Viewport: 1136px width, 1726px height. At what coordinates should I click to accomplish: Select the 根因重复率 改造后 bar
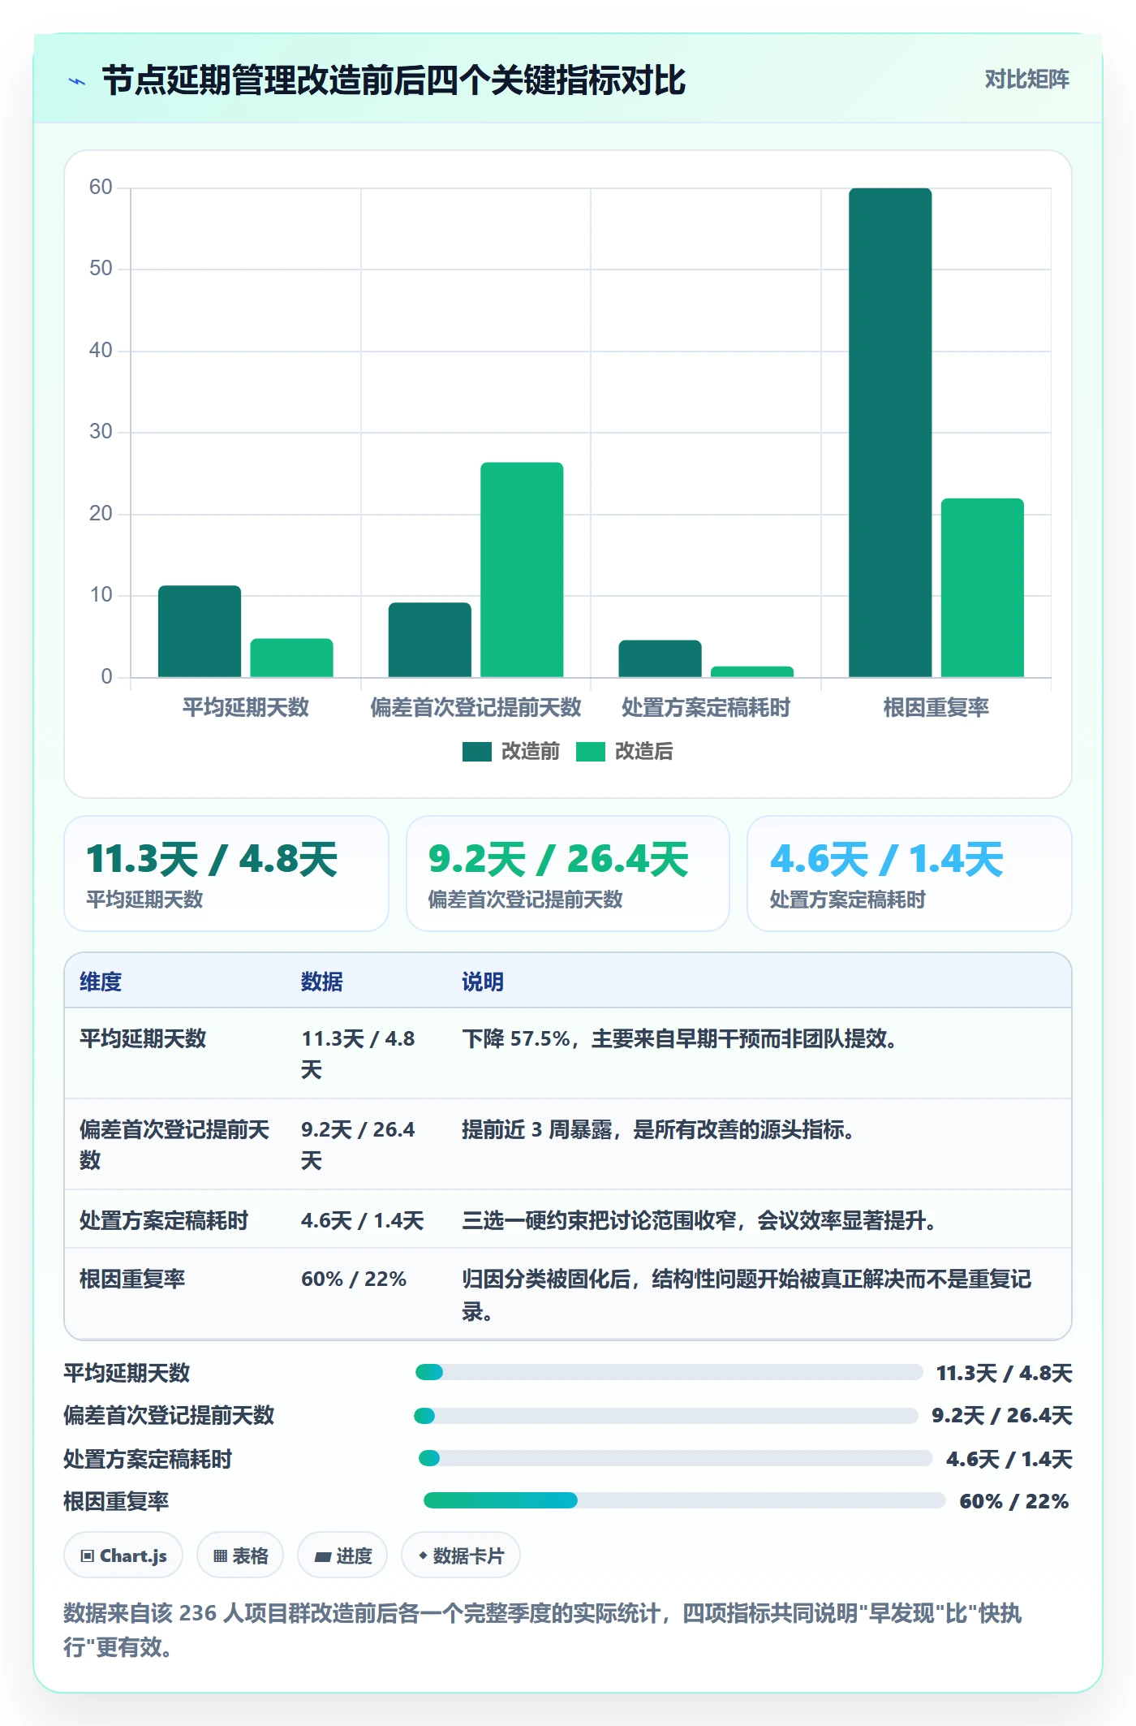pyautogui.click(x=983, y=588)
